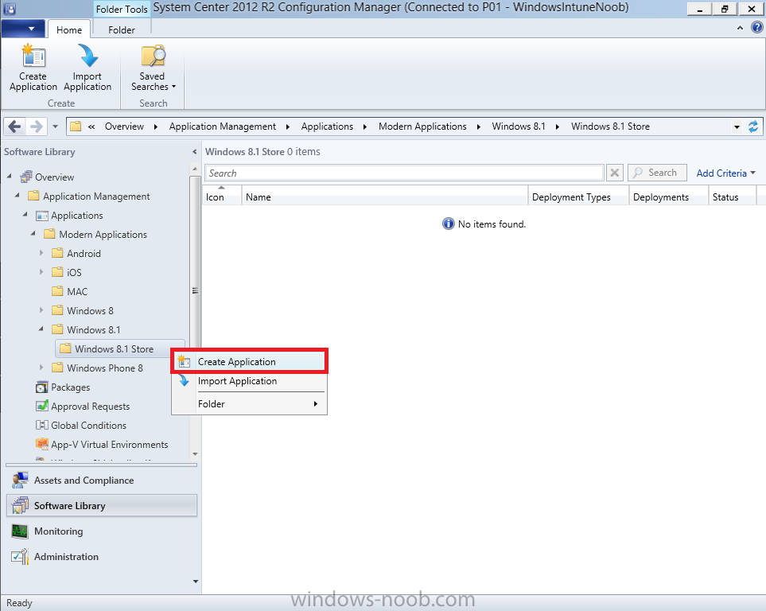The image size is (766, 611).
Task: Click Application Management in breadcrumb path
Action: tap(222, 126)
